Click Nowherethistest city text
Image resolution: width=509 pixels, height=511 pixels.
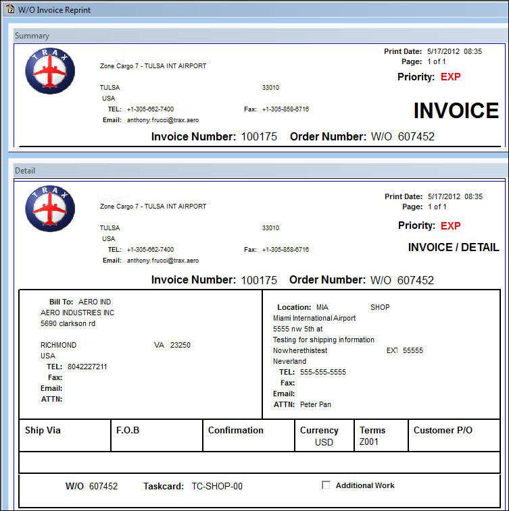pos(300,350)
